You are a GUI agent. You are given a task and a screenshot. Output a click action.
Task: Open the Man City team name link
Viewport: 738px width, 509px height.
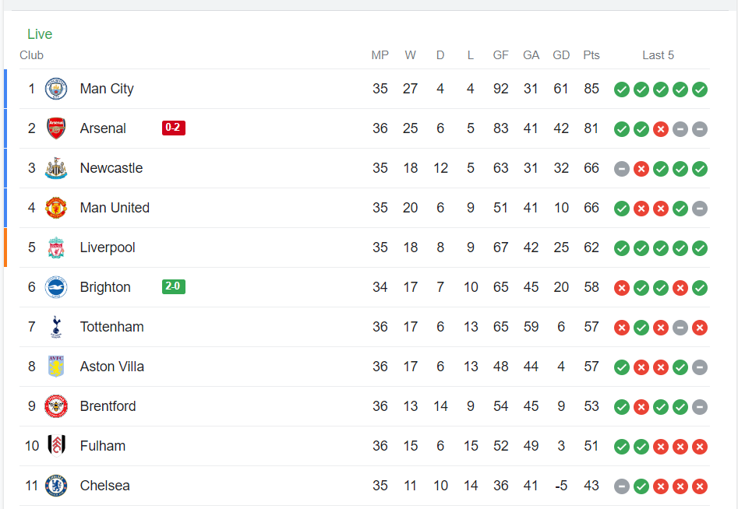click(107, 89)
